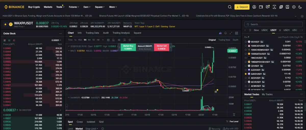Open the Markets link
Viewport: 306px width, 130px height.
pyautogui.click(x=48, y=7)
